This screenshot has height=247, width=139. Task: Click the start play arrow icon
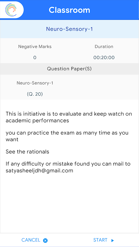pos(112,241)
